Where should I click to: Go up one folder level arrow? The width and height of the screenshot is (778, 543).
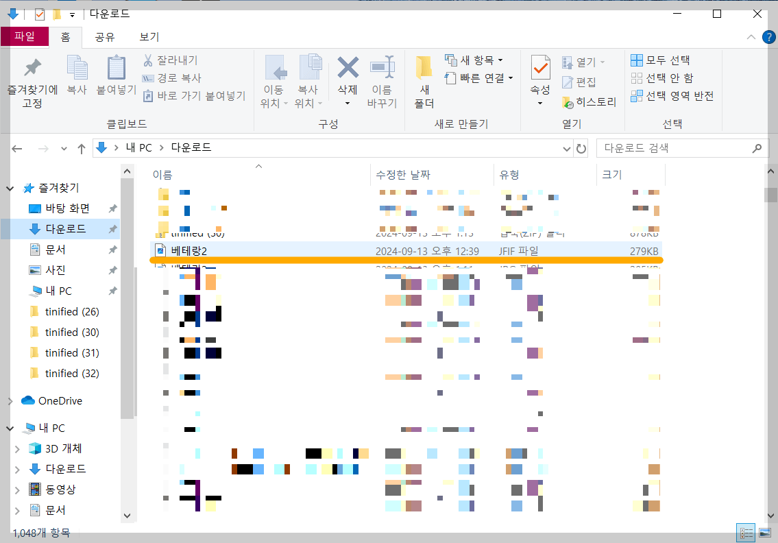[82, 148]
